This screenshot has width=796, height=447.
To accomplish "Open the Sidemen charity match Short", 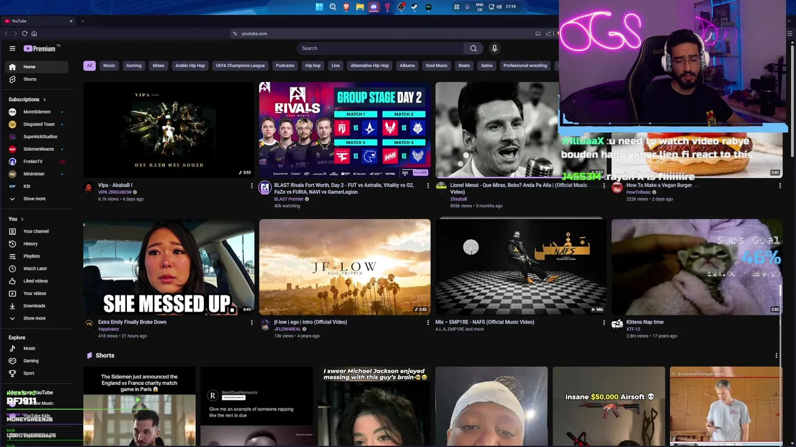I will pyautogui.click(x=139, y=407).
